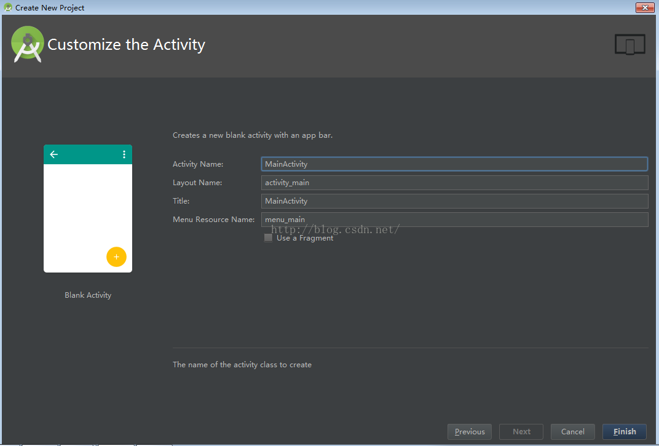Click the Blank Activity caption text
The height and width of the screenshot is (446, 659).
point(88,295)
